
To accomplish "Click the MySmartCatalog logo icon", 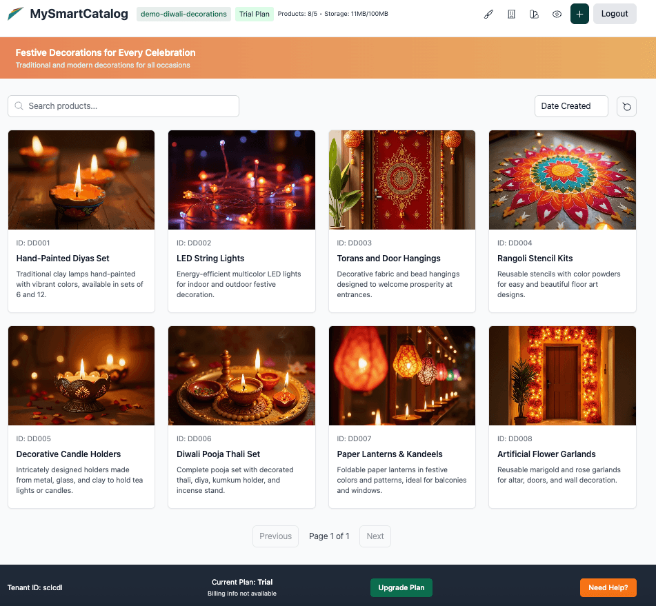I will (15, 14).
